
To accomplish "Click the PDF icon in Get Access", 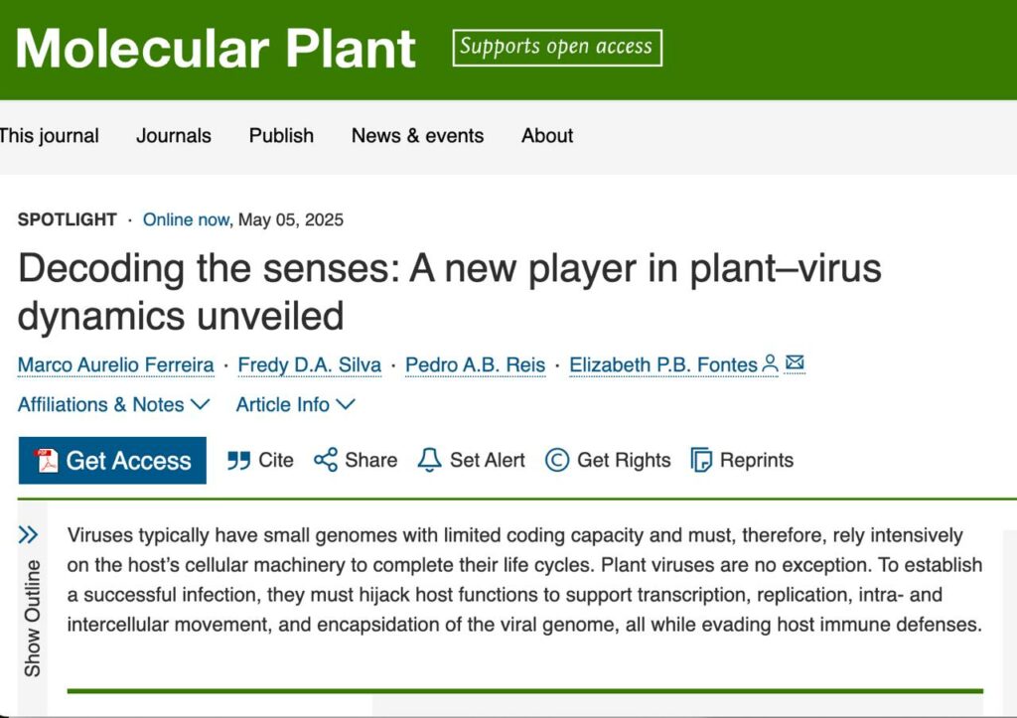I will click(x=47, y=461).
